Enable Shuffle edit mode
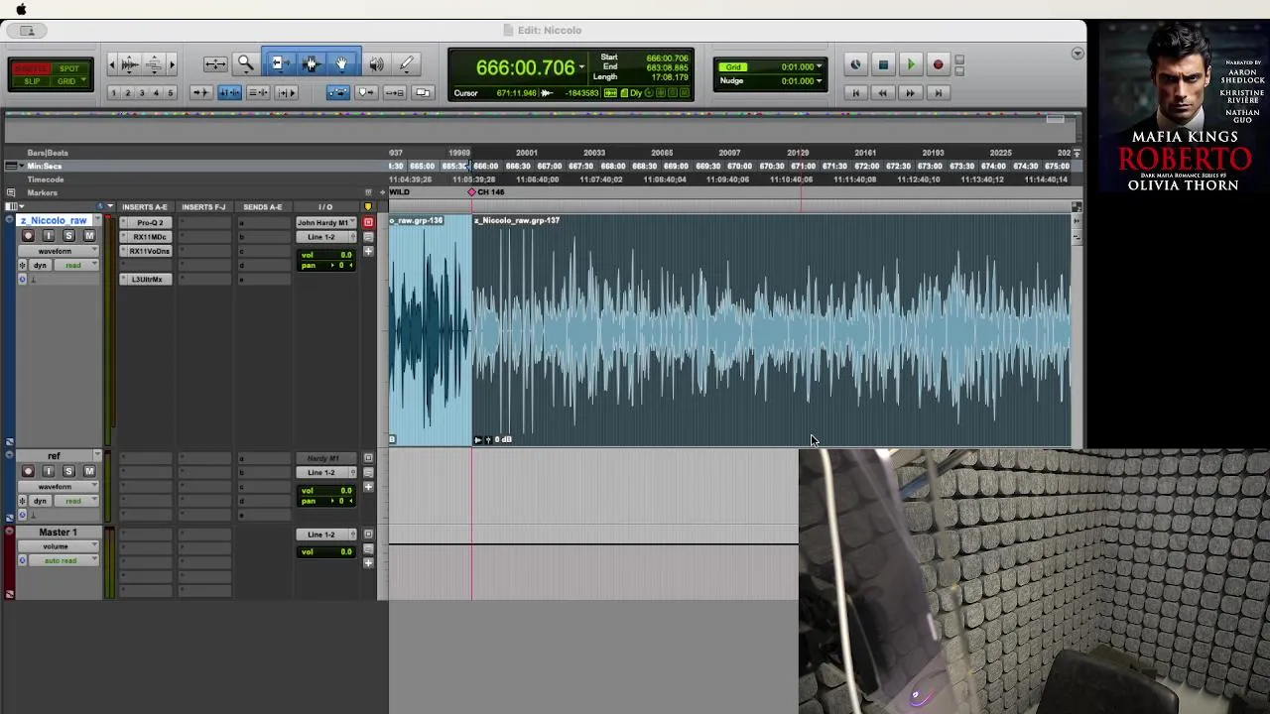Viewport: 1270px width, 714px height. click(x=32, y=68)
